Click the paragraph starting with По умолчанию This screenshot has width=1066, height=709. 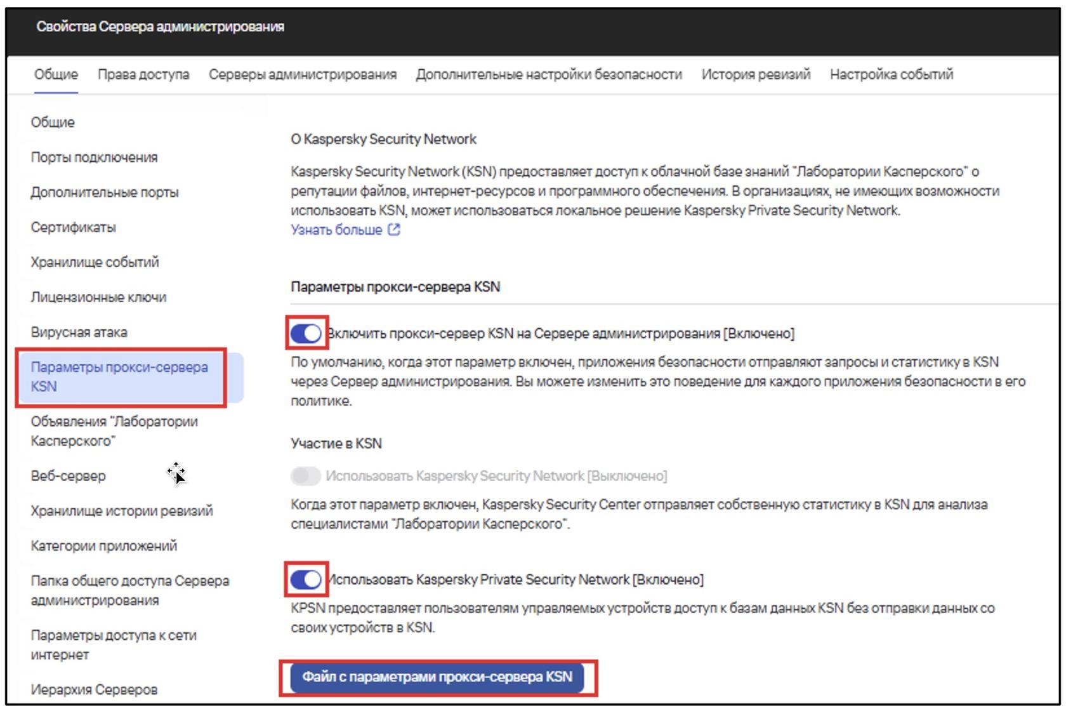point(658,381)
